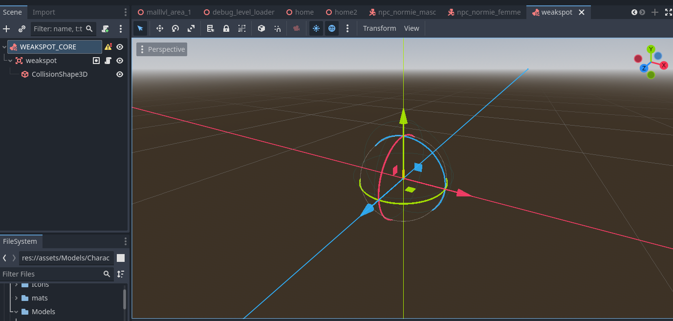Toggle visibility of CollisionShape3D

click(x=120, y=74)
